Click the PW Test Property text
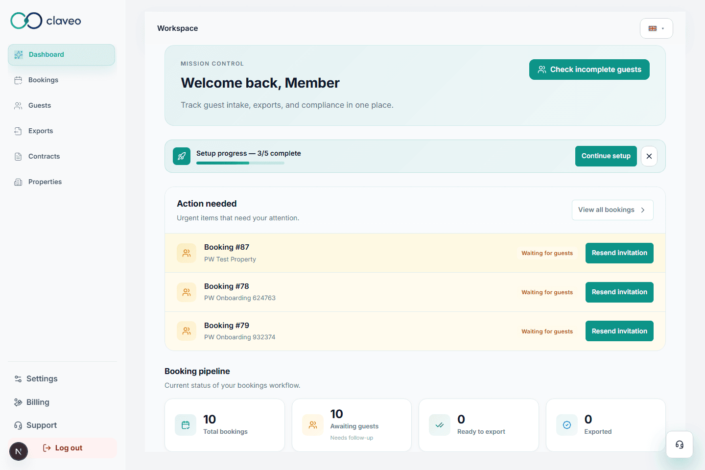 pos(230,259)
